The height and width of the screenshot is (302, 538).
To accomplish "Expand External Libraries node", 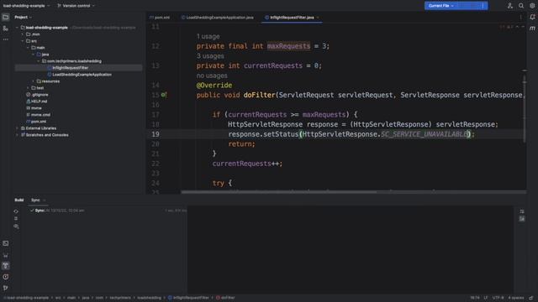I will point(17,128).
